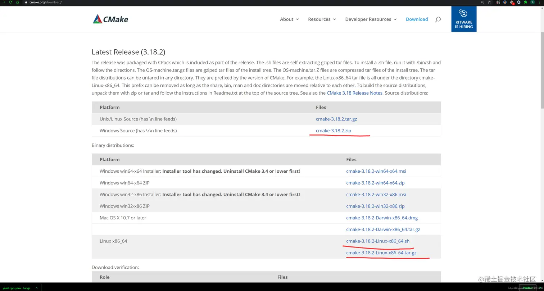Bookmark this page with the star icon

(x=489, y=2)
